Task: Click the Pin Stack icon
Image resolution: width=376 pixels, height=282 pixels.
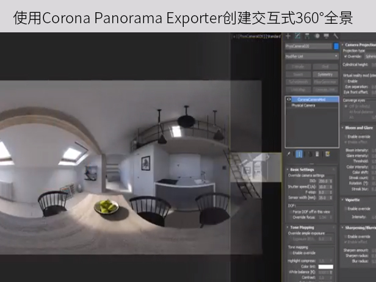Action: point(289,154)
